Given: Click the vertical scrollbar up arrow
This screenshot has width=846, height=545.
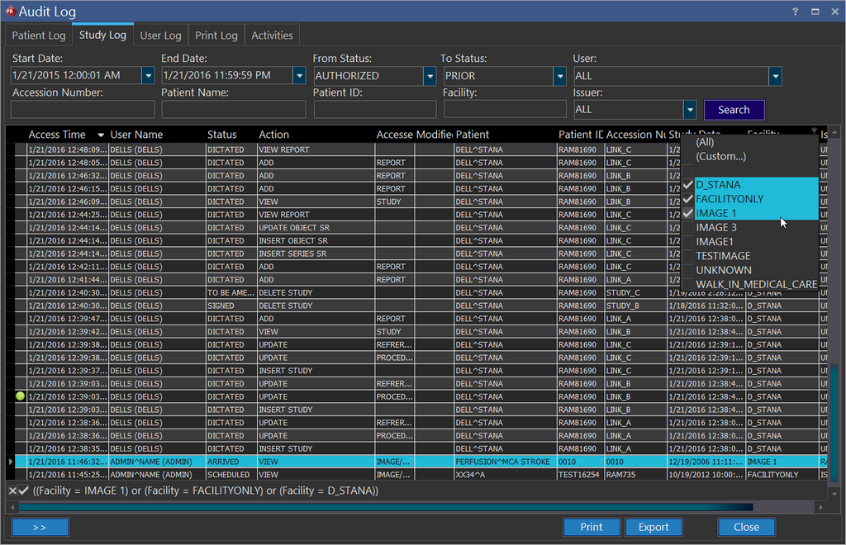Looking at the screenshot, I should pos(834,132).
